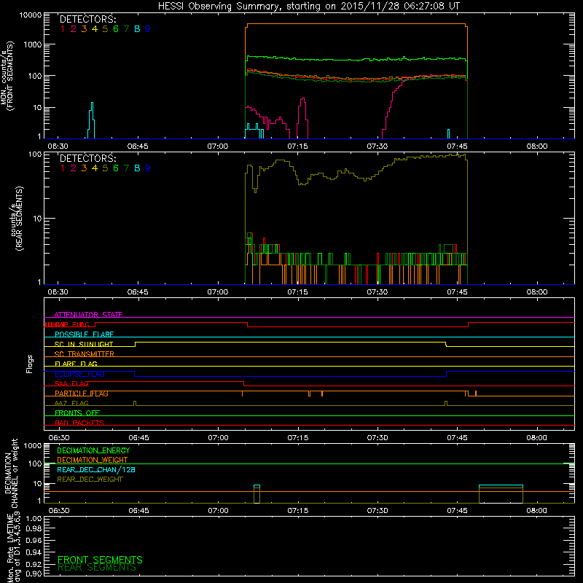Click the ATTENUATOR_STATE flag label
Image resolution: width=583 pixels, height=583 pixels.
point(88,315)
